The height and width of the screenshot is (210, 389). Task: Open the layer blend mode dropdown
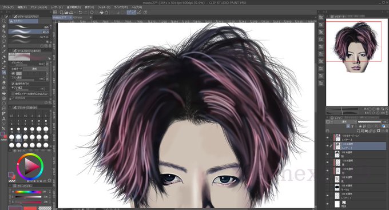pos(346,122)
